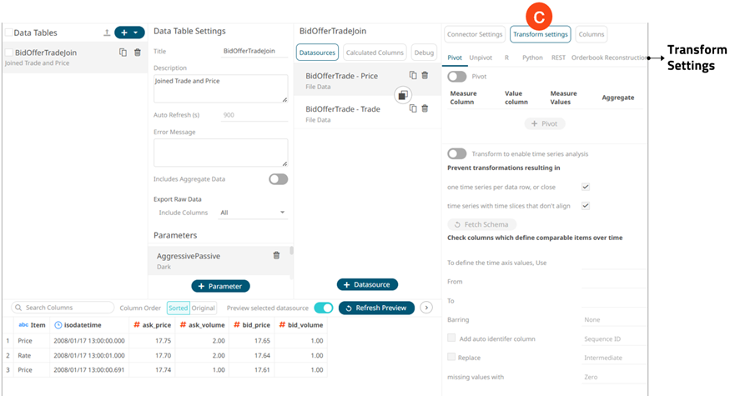Screen dimensions: 730x396
Task: Open the time axis values dropdown
Action: [613, 263]
